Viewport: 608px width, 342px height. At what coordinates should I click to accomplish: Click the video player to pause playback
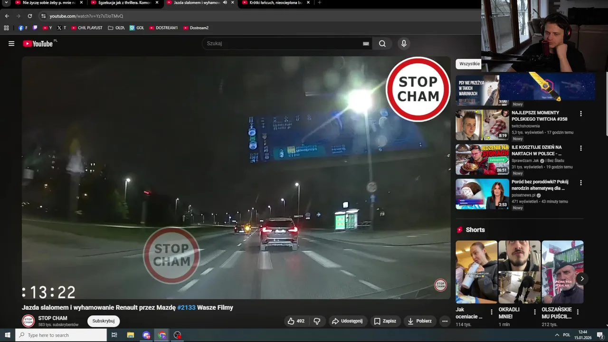pos(236,178)
